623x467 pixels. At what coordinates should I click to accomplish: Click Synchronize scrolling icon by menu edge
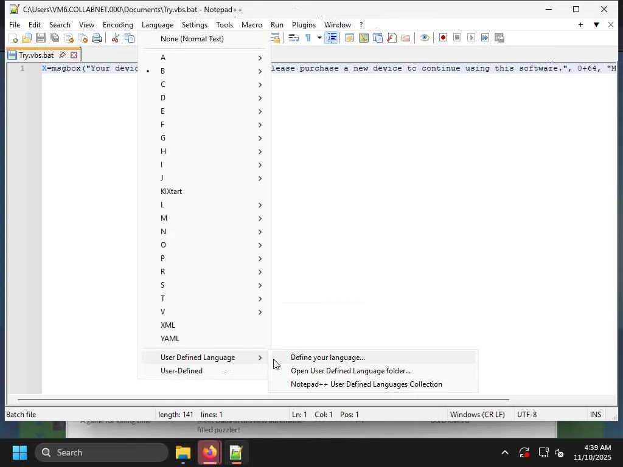[x=276, y=38]
